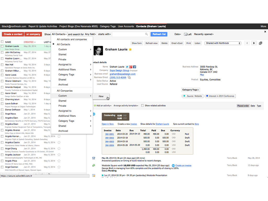This screenshot has height=201, width=268.
Task: Check the Show related activities box
Action: [142, 106]
